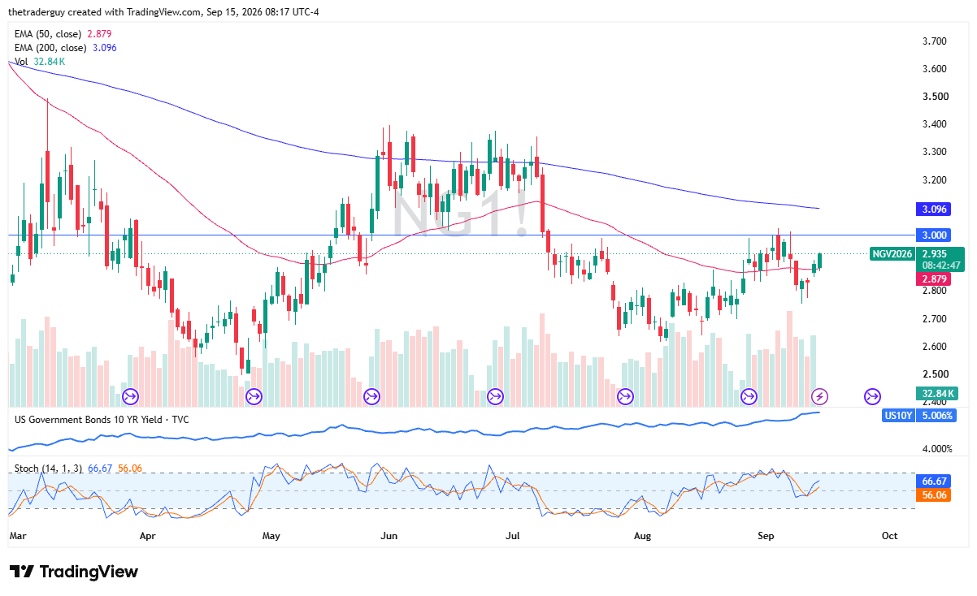Click the Vol 32.84K indicator label

pyautogui.click(x=40, y=62)
